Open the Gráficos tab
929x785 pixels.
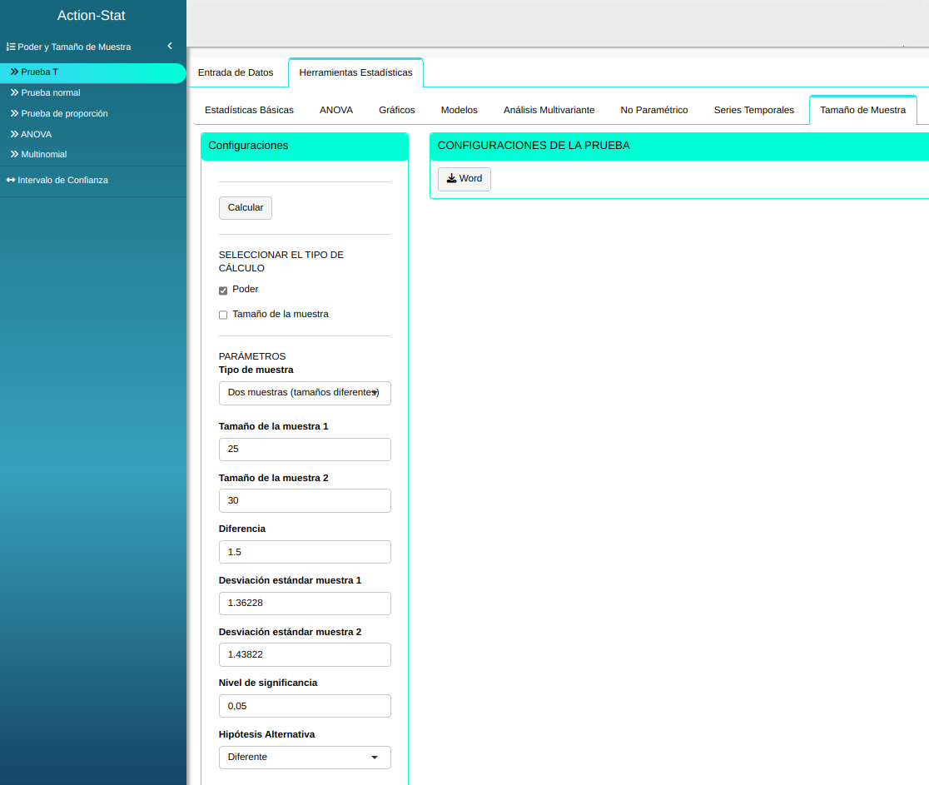pyautogui.click(x=397, y=110)
